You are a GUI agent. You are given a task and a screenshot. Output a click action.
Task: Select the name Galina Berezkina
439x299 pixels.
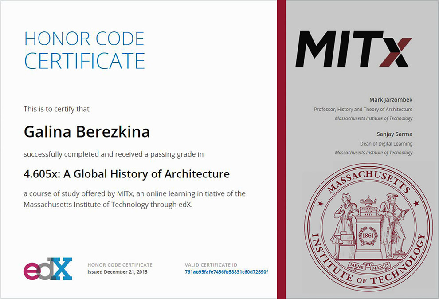pyautogui.click(x=87, y=132)
